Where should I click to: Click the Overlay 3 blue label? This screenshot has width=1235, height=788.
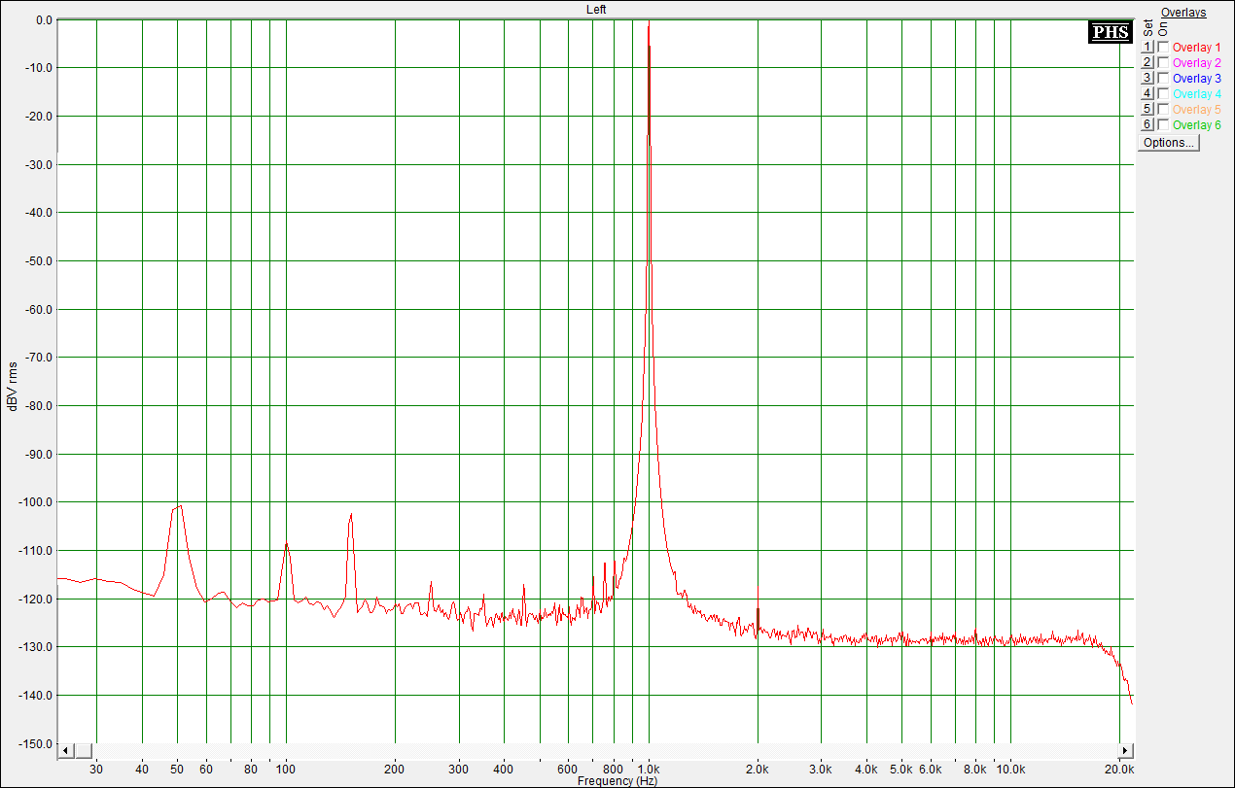click(1197, 78)
